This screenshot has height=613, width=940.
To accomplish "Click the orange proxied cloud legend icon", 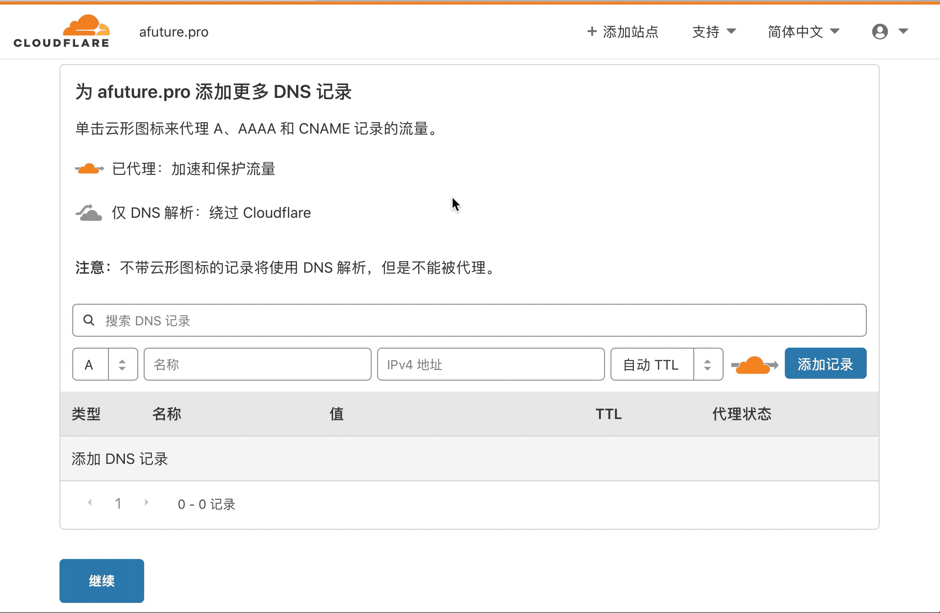I will click(89, 169).
